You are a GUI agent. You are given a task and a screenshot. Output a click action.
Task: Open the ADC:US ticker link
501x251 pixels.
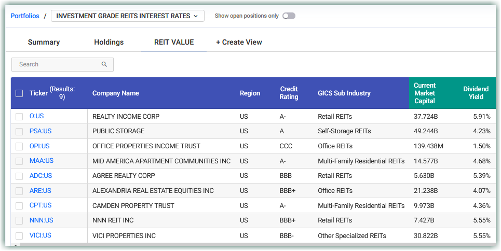point(41,176)
